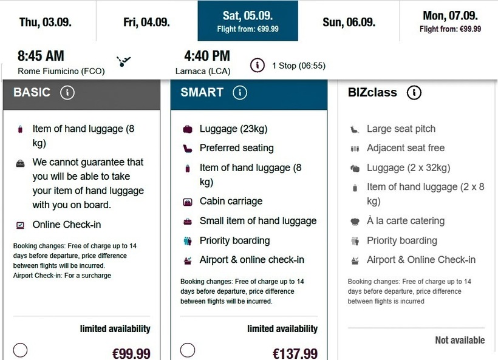
Task: Click the SMART luggage 23kg suitcase icon
Action: coord(188,129)
